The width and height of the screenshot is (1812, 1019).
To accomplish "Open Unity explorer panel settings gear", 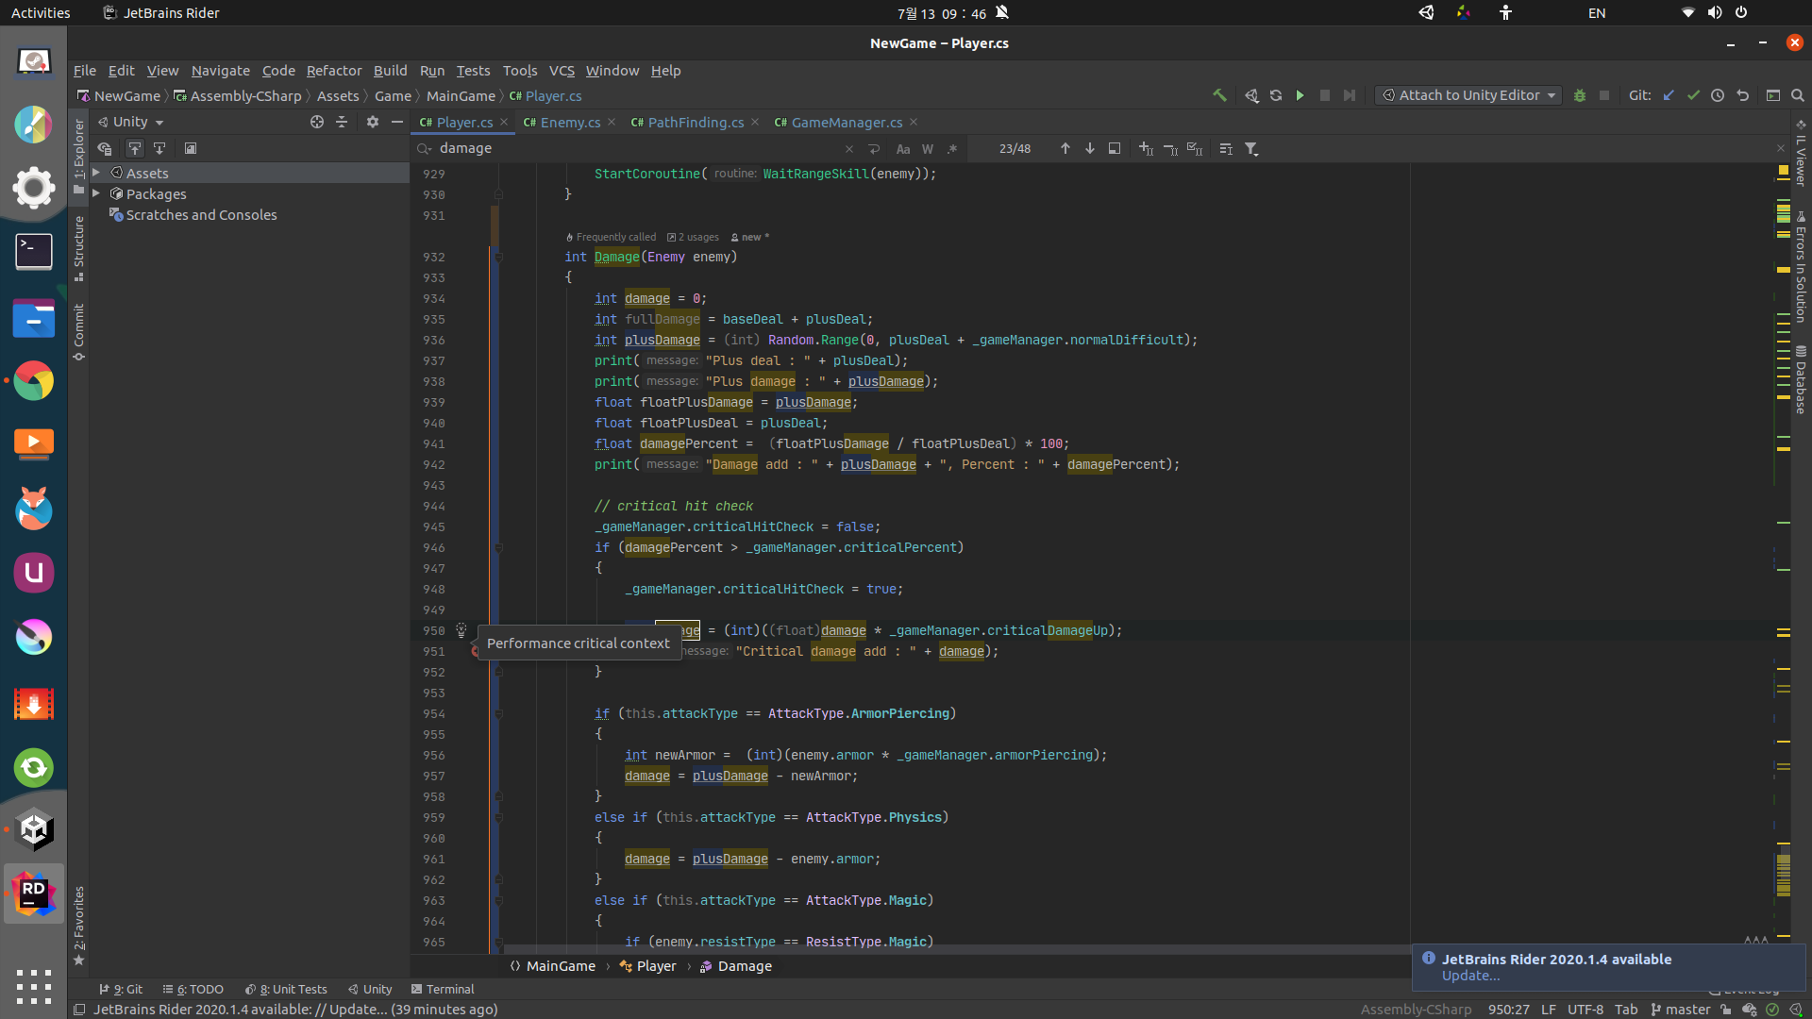I will point(373,122).
